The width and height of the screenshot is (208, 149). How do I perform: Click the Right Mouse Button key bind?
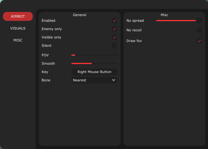tap(94, 72)
